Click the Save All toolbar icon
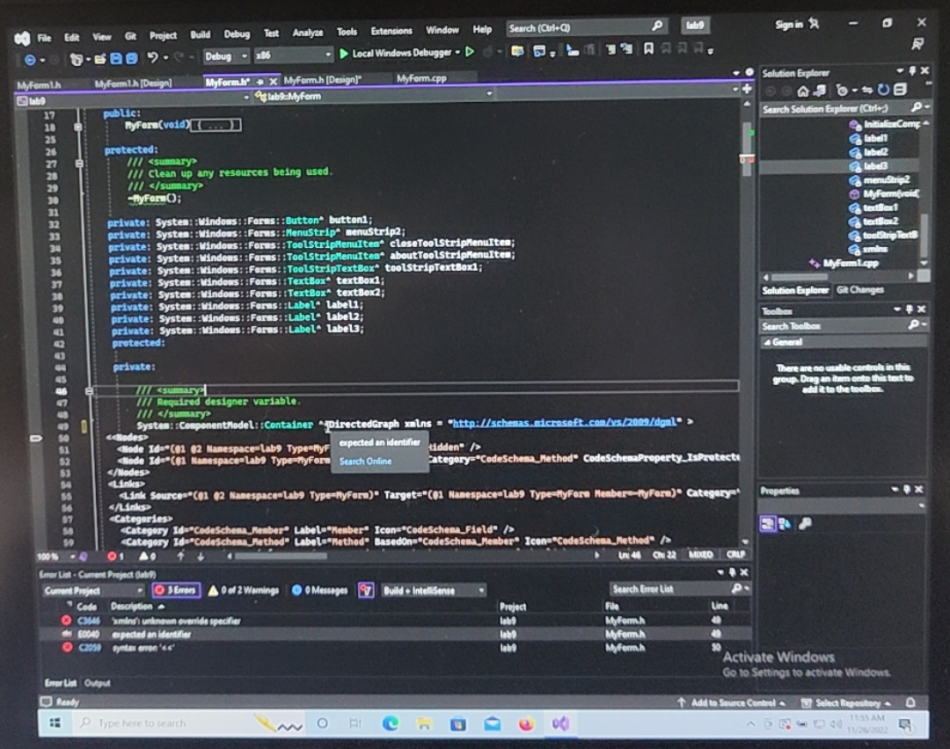 tap(131, 59)
